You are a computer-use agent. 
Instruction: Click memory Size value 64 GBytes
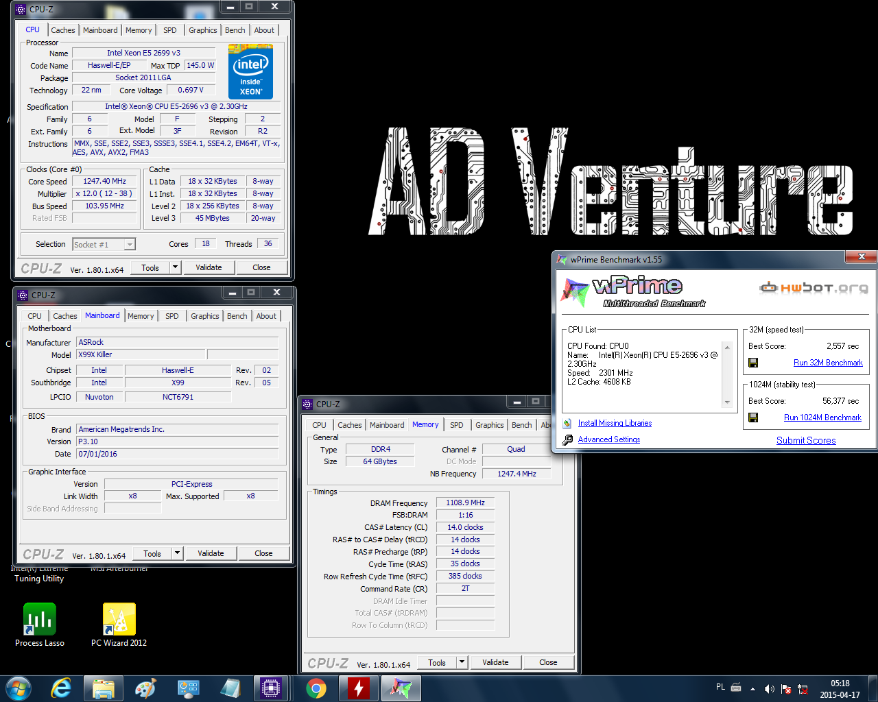[x=379, y=461]
